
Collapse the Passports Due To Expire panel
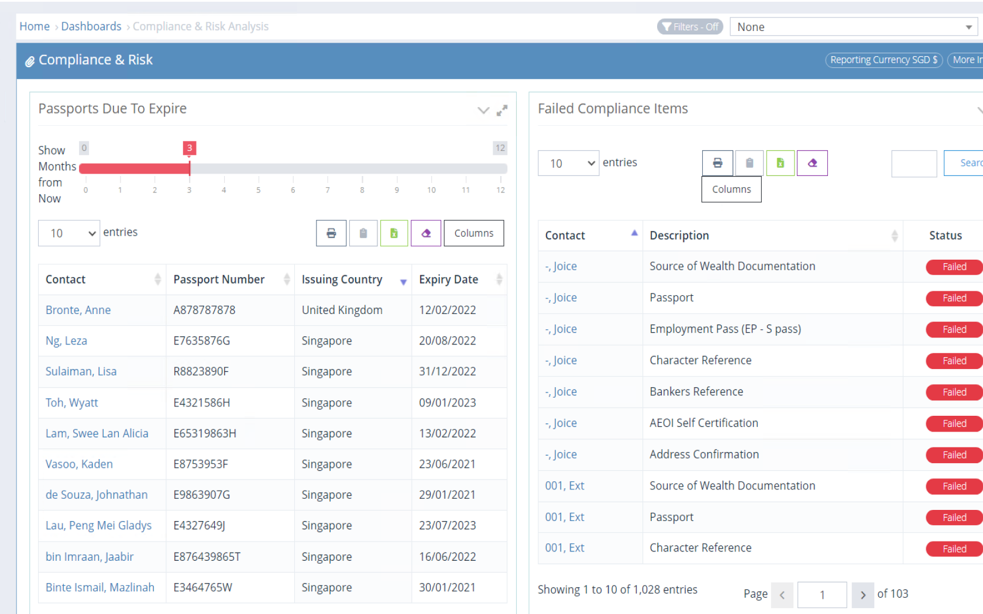pos(483,110)
